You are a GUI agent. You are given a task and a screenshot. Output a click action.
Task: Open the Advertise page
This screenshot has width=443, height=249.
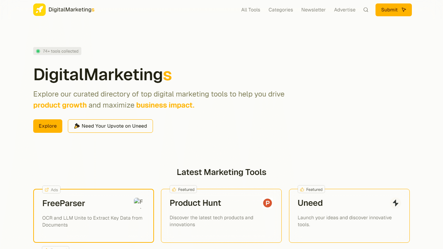(x=345, y=10)
